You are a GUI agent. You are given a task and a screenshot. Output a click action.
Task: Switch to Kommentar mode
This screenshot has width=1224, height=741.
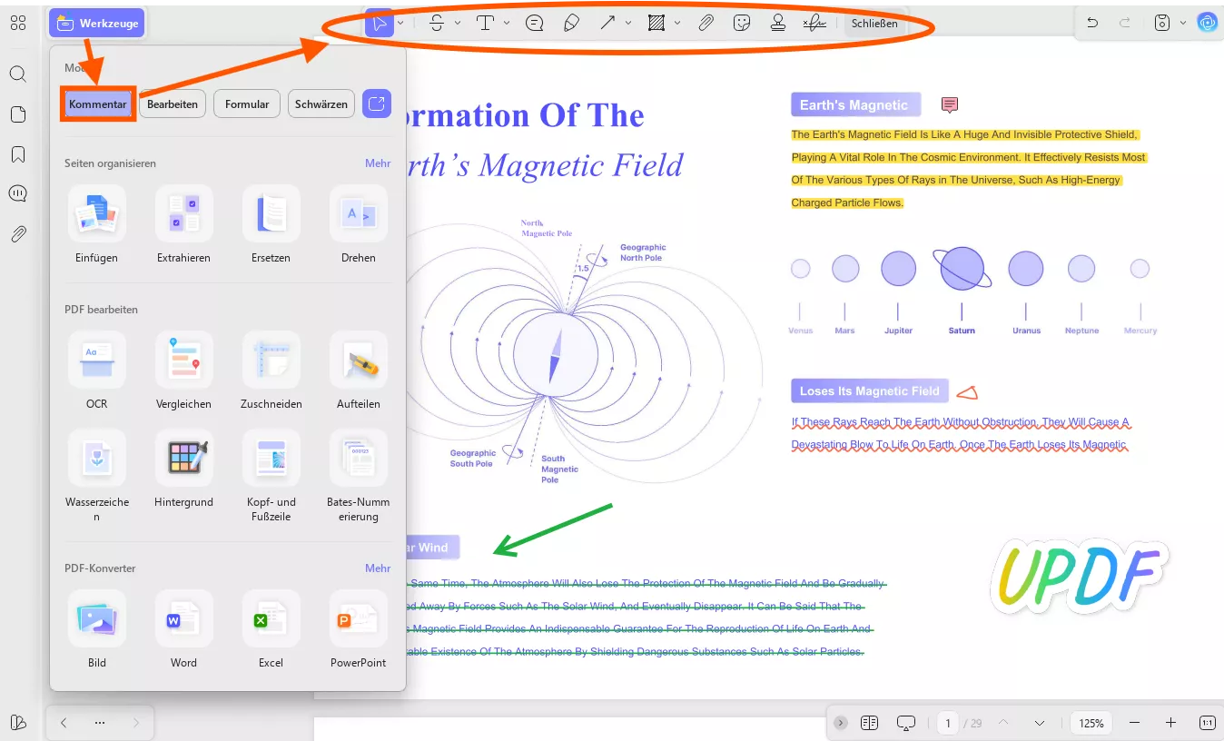pos(98,104)
